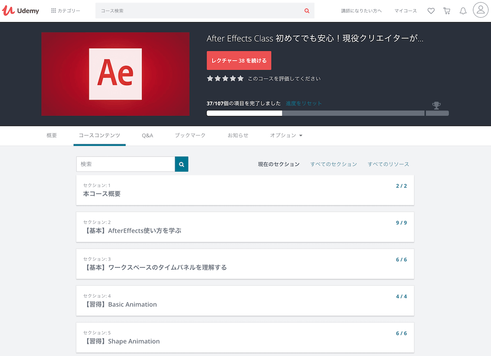Click the trophy completion icon
491x356 pixels.
[x=437, y=105]
